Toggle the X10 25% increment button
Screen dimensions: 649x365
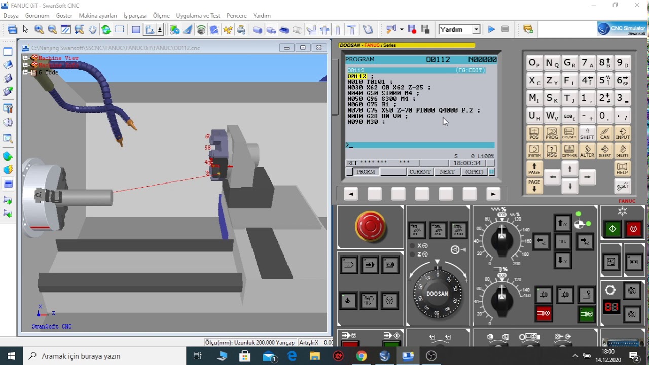[438, 230]
